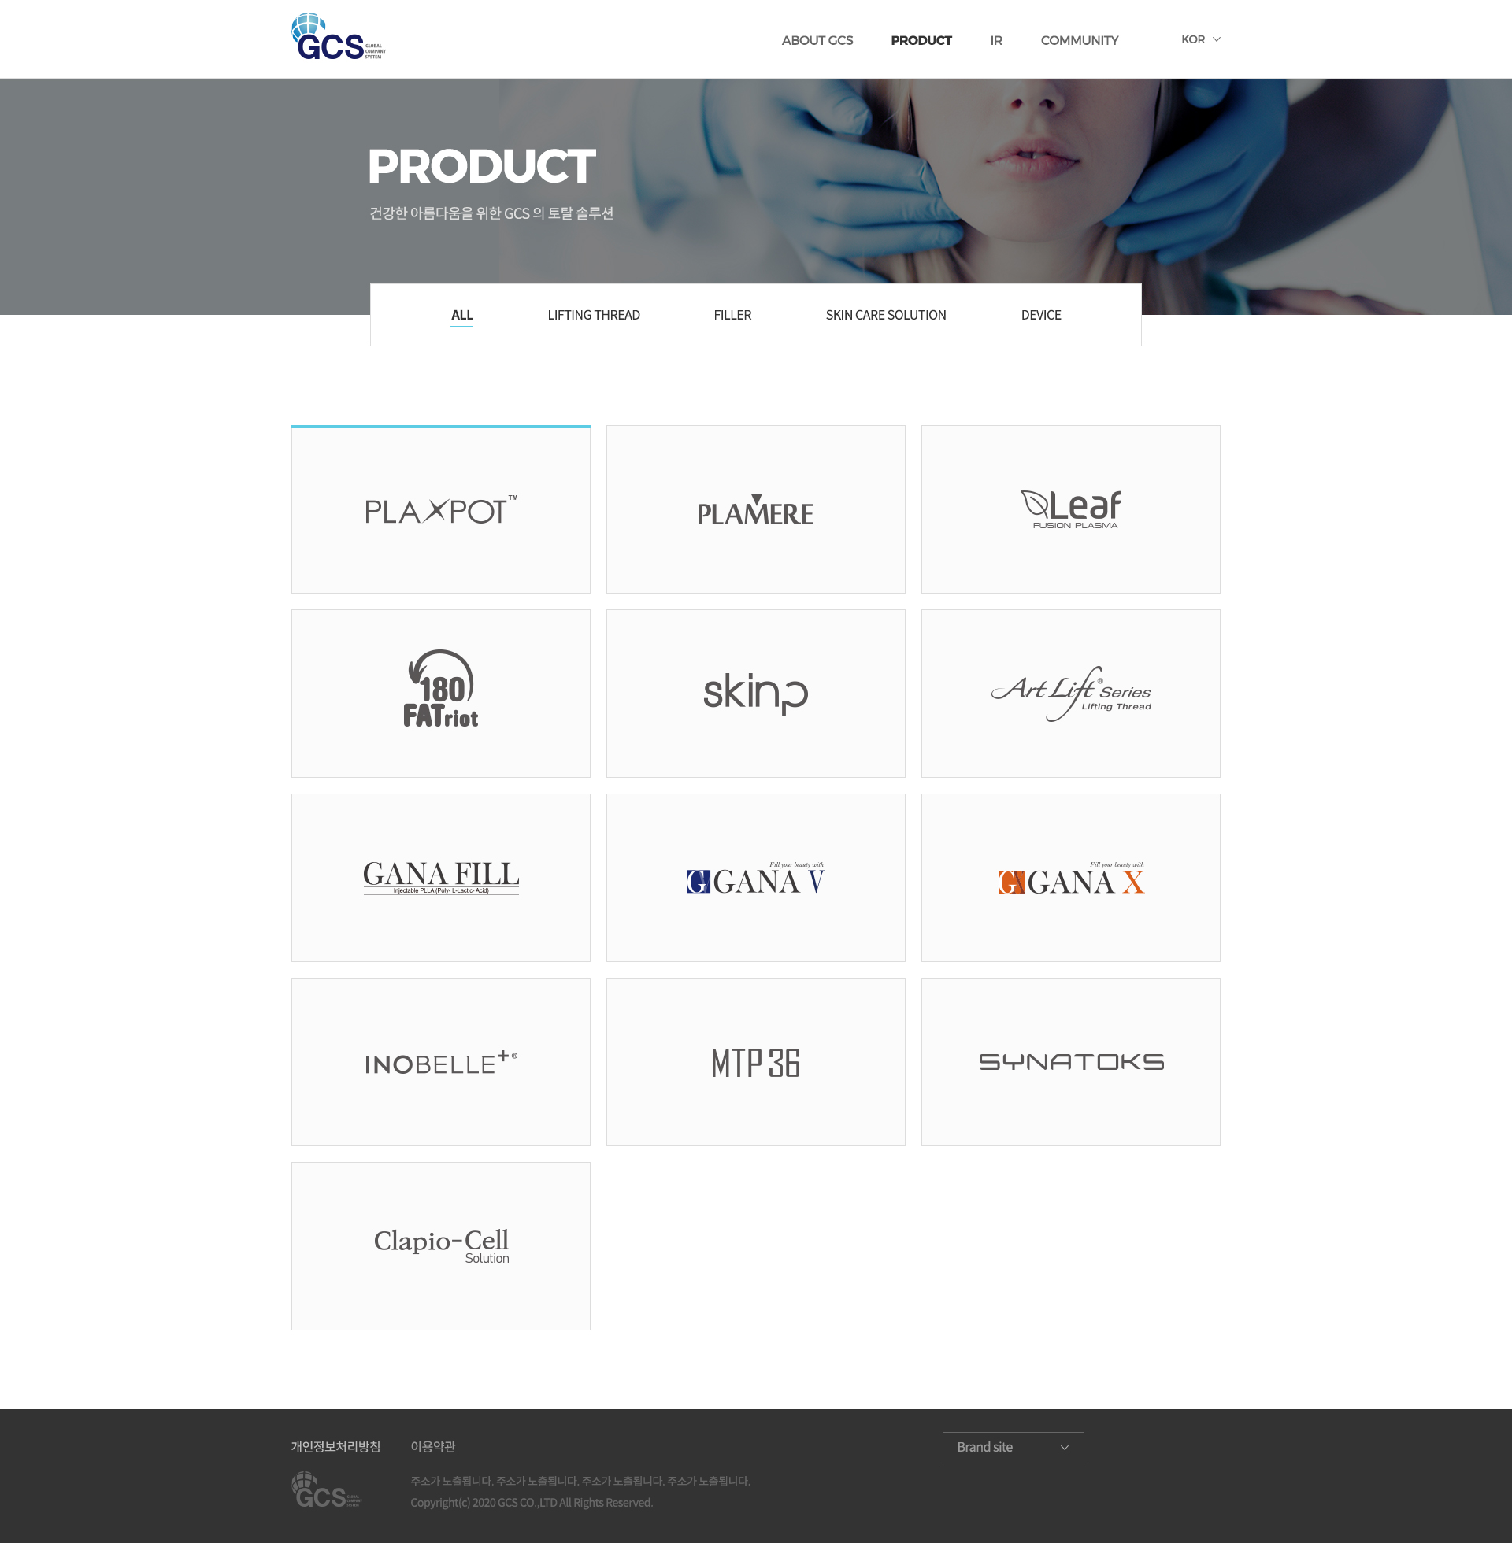Open the Clapio-Cell Solution card
Screen dimensions: 1512x1543
[441, 1246]
